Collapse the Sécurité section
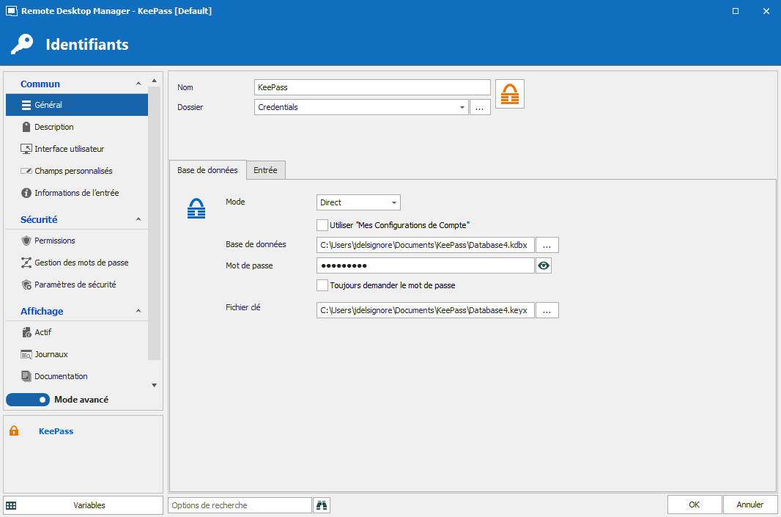 (138, 219)
